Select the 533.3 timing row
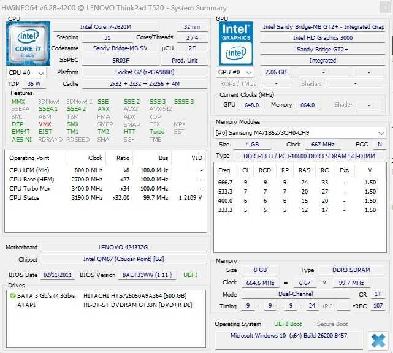This screenshot has width=393, height=353. coord(300,192)
